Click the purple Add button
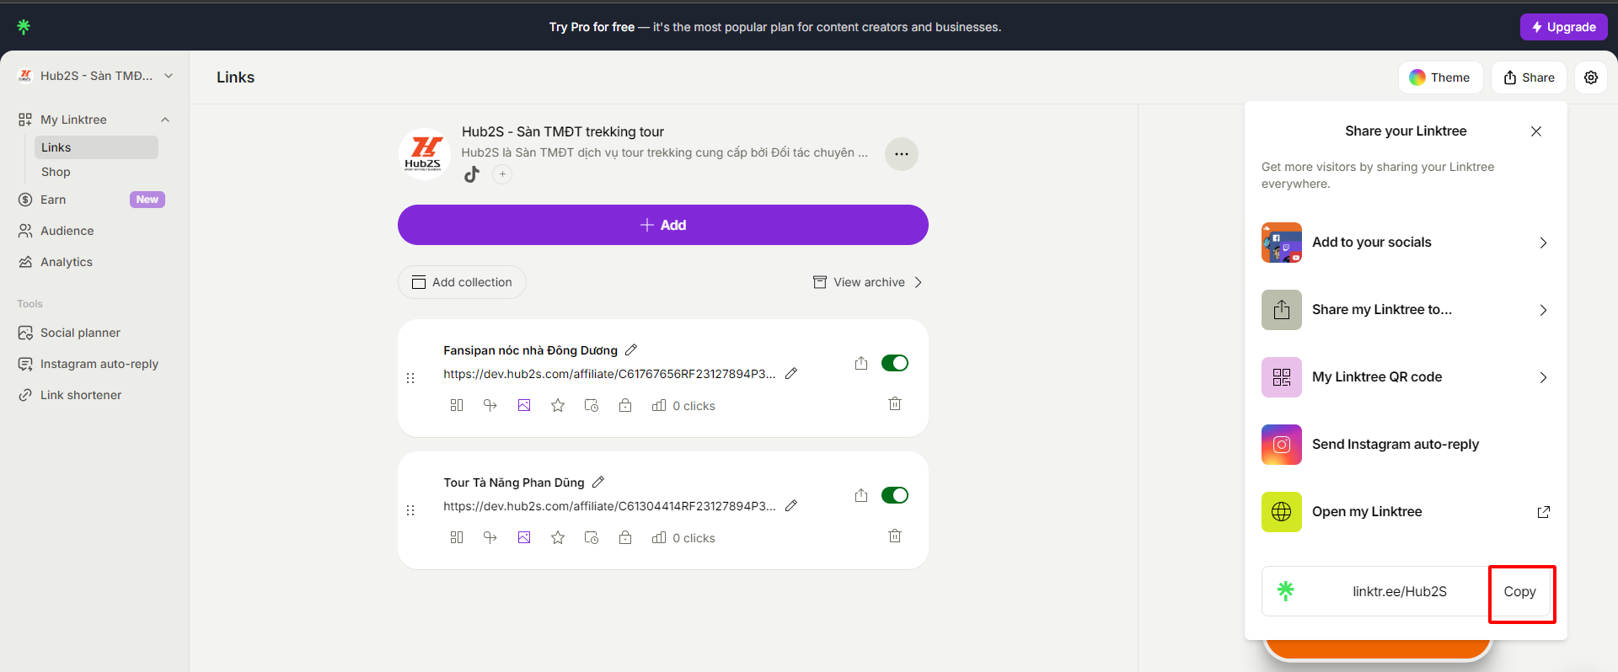1618x672 pixels. tap(663, 225)
